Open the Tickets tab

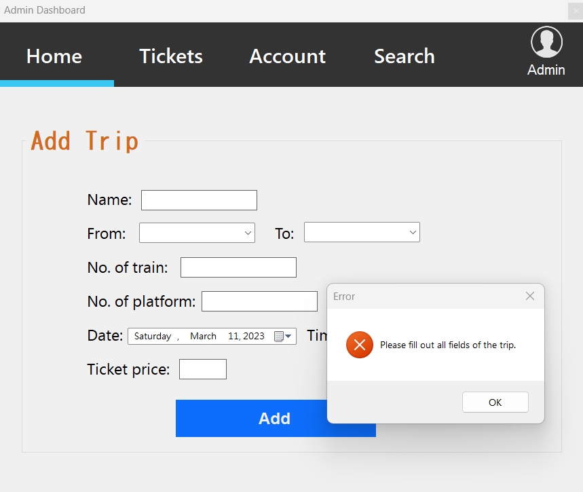[171, 56]
